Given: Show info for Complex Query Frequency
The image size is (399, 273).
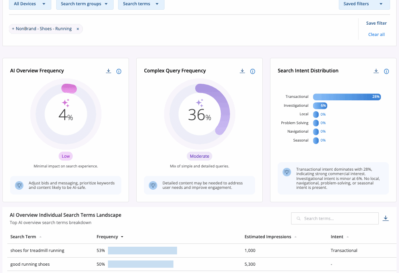Looking at the screenshot, I should point(253,71).
